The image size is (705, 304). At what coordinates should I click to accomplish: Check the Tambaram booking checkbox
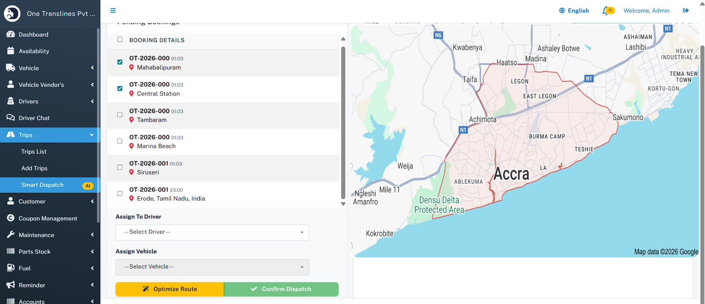click(120, 115)
